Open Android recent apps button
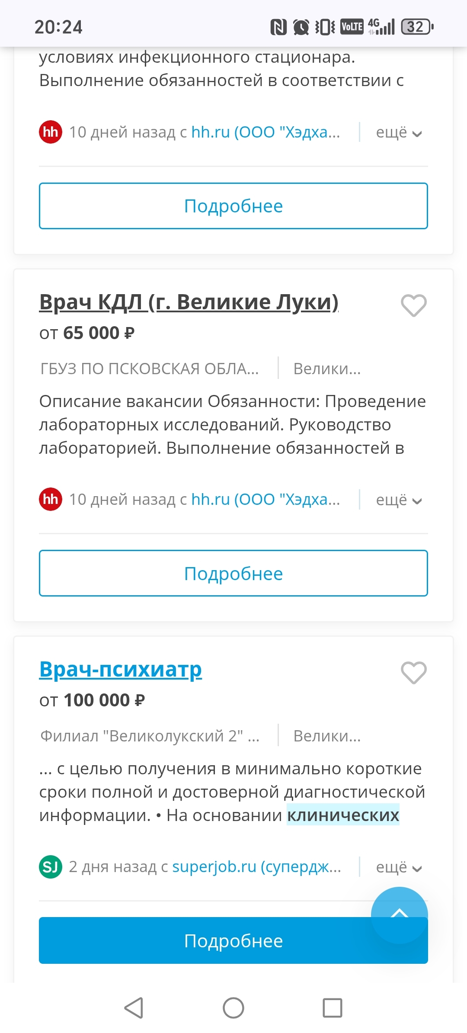 (x=333, y=1008)
